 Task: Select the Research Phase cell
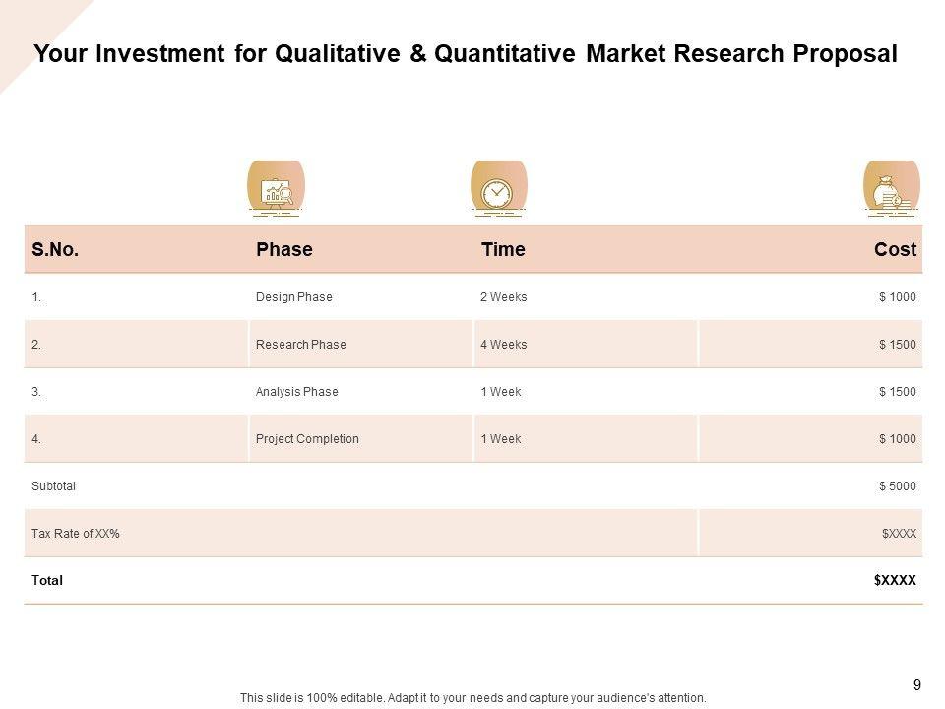[301, 345]
